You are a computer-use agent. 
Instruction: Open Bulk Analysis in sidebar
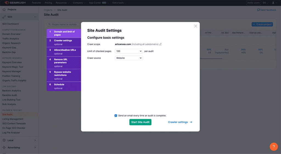(9, 104)
